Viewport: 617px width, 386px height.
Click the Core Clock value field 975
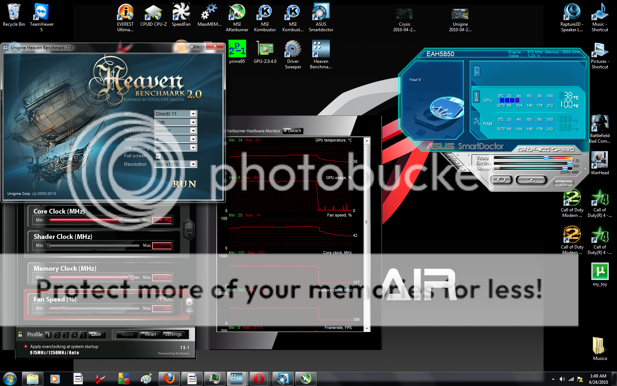pyautogui.click(x=162, y=220)
